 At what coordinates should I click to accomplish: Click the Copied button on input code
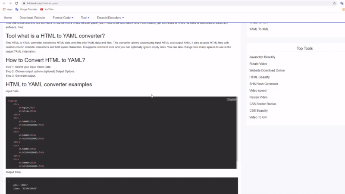232,100
